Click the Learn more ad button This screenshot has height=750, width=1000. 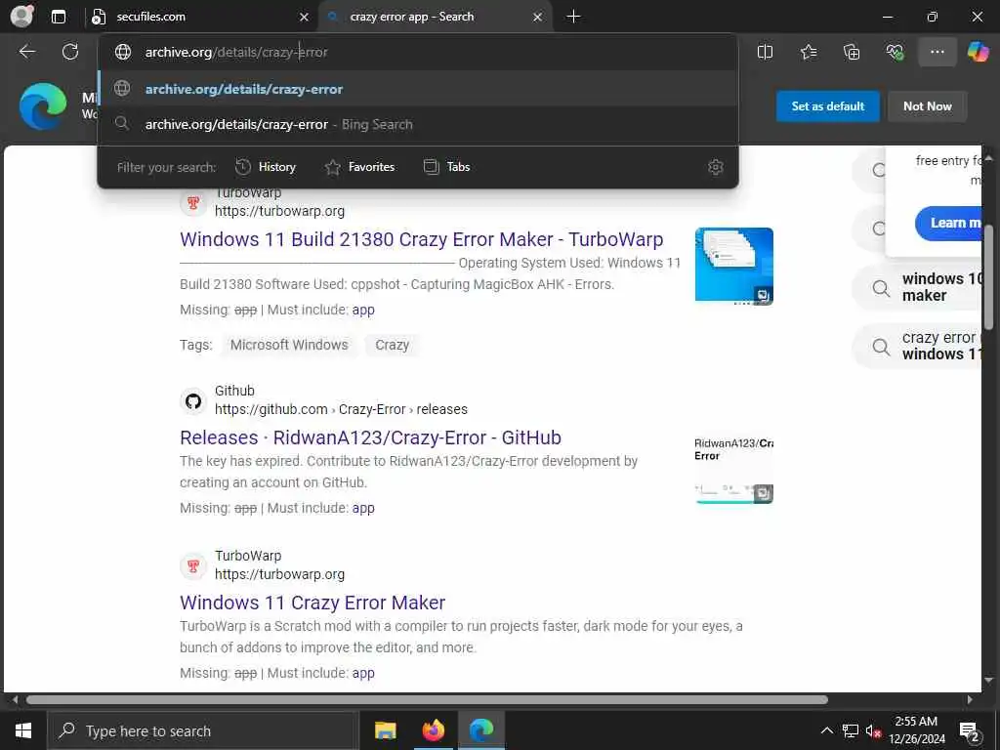(x=949, y=224)
